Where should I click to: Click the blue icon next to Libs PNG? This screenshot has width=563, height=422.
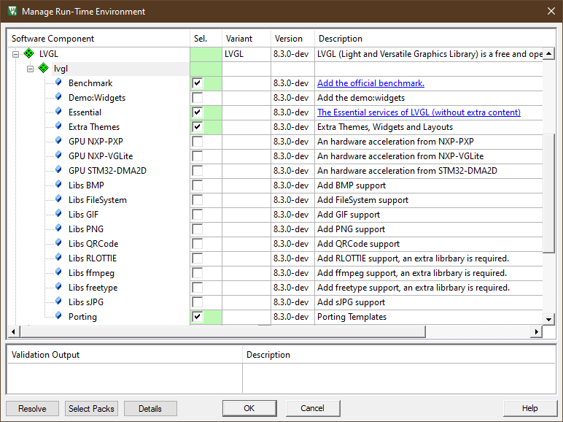coord(58,229)
